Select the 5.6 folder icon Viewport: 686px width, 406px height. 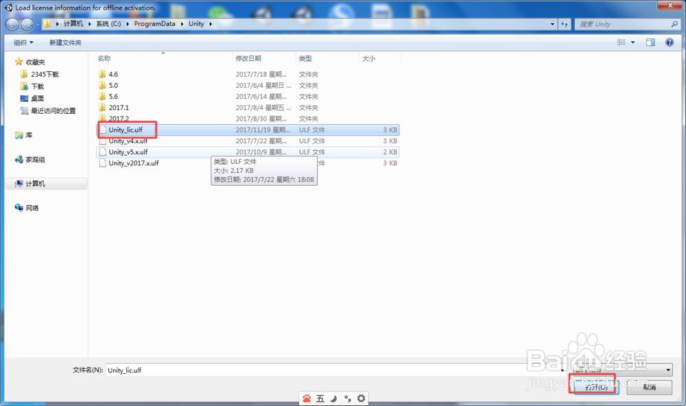102,96
